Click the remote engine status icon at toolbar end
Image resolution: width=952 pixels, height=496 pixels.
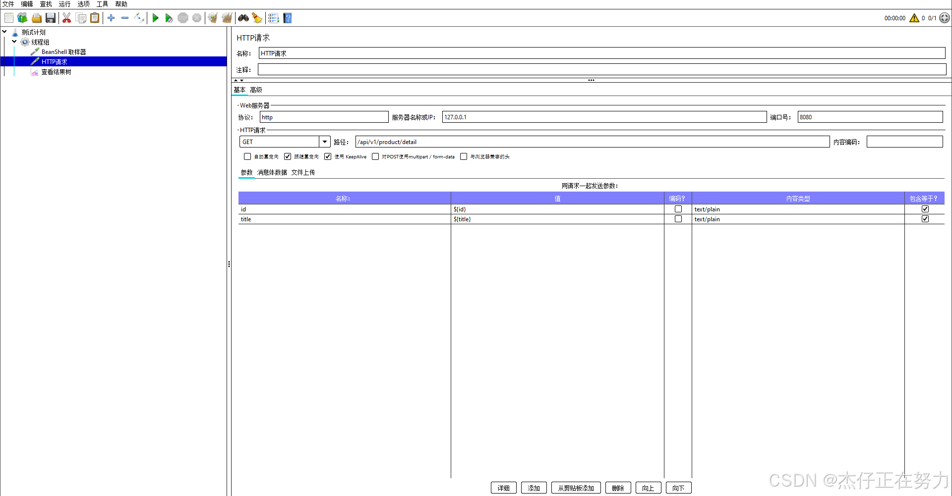(x=945, y=18)
